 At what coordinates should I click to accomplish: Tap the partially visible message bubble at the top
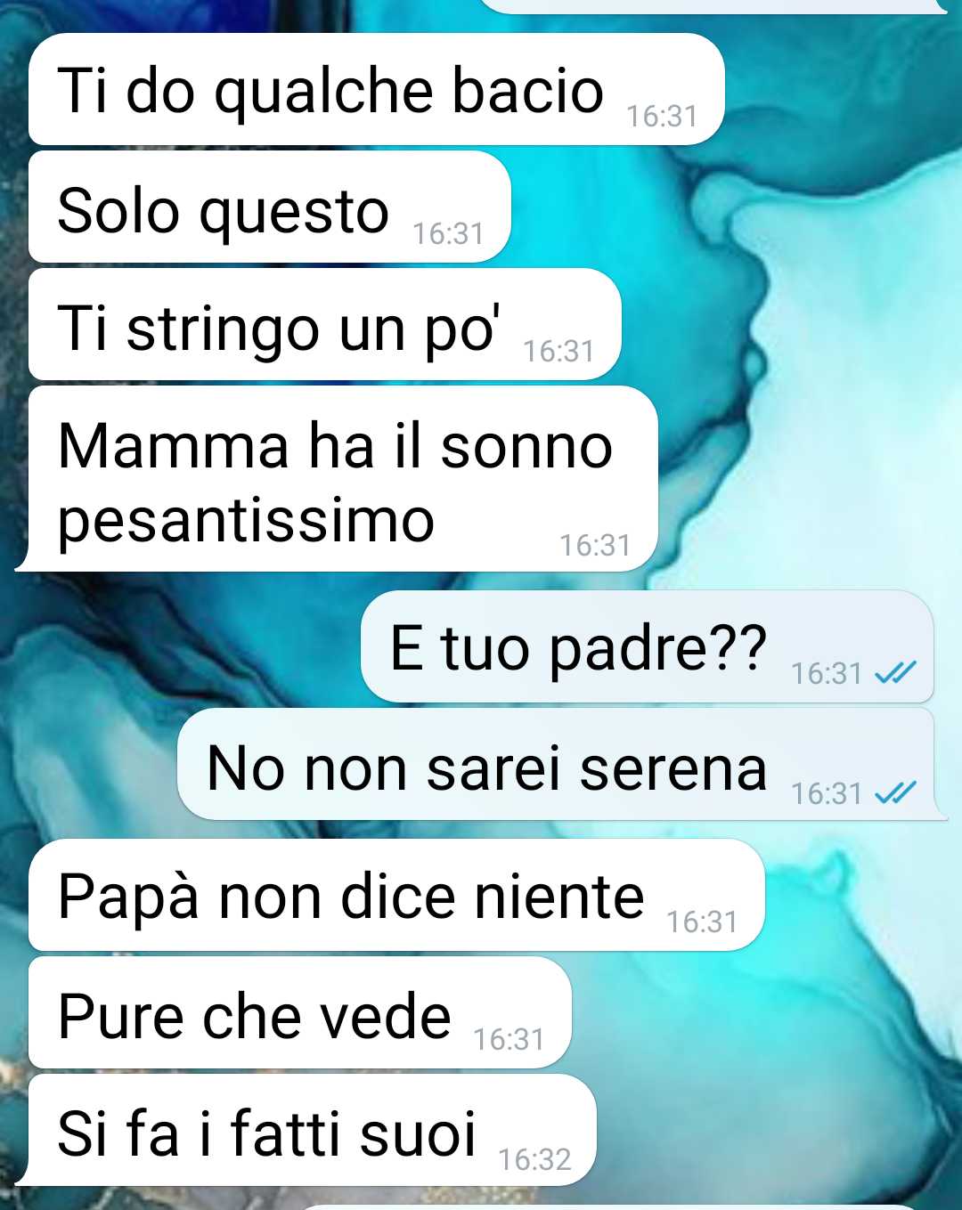[713, 6]
